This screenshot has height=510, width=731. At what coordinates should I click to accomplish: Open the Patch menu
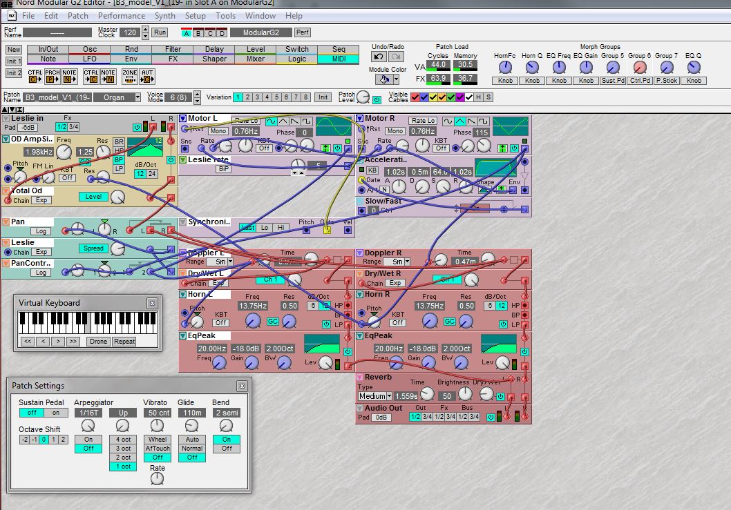pos(78,16)
